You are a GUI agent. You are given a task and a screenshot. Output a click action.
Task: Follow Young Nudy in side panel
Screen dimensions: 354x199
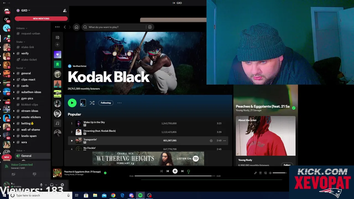[287, 165]
